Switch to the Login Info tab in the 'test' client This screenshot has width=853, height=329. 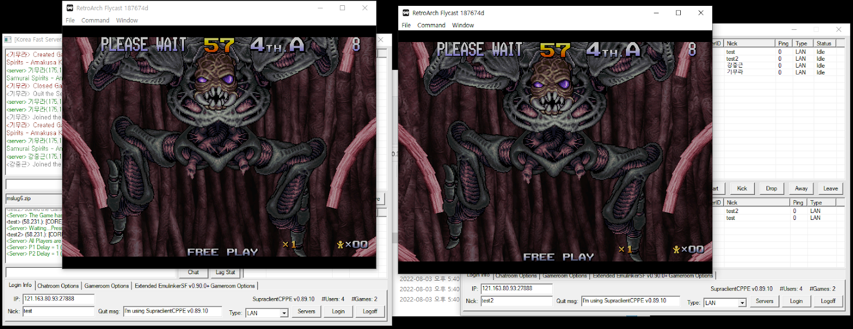pyautogui.click(x=20, y=285)
